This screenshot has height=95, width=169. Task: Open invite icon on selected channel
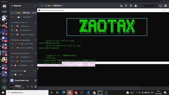coord(33,13)
